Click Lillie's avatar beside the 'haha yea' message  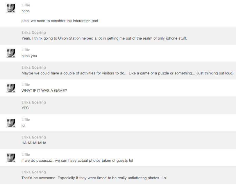[11, 53]
